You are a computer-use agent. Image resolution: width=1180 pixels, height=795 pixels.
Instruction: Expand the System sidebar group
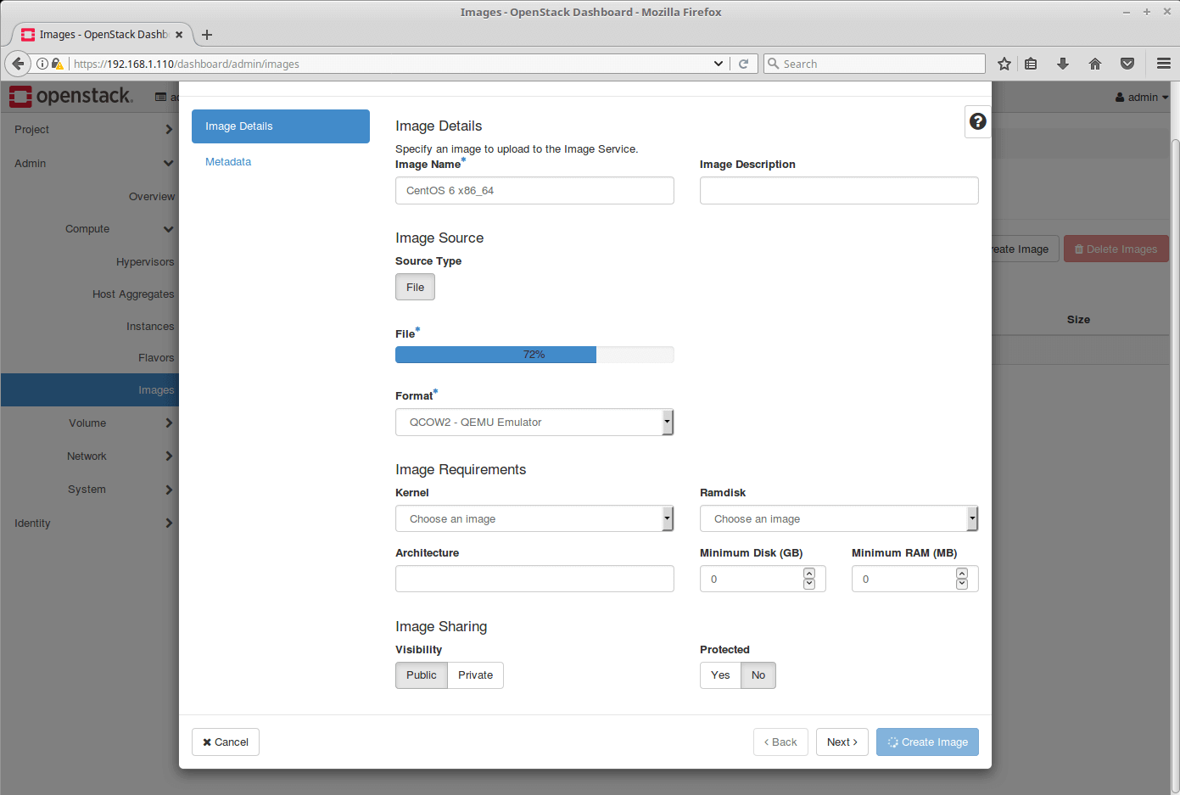point(89,490)
